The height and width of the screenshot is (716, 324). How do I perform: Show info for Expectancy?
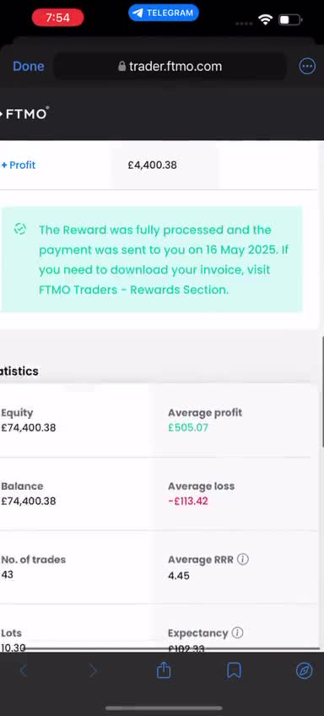click(237, 633)
